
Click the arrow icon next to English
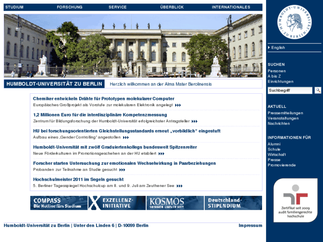click(x=269, y=48)
